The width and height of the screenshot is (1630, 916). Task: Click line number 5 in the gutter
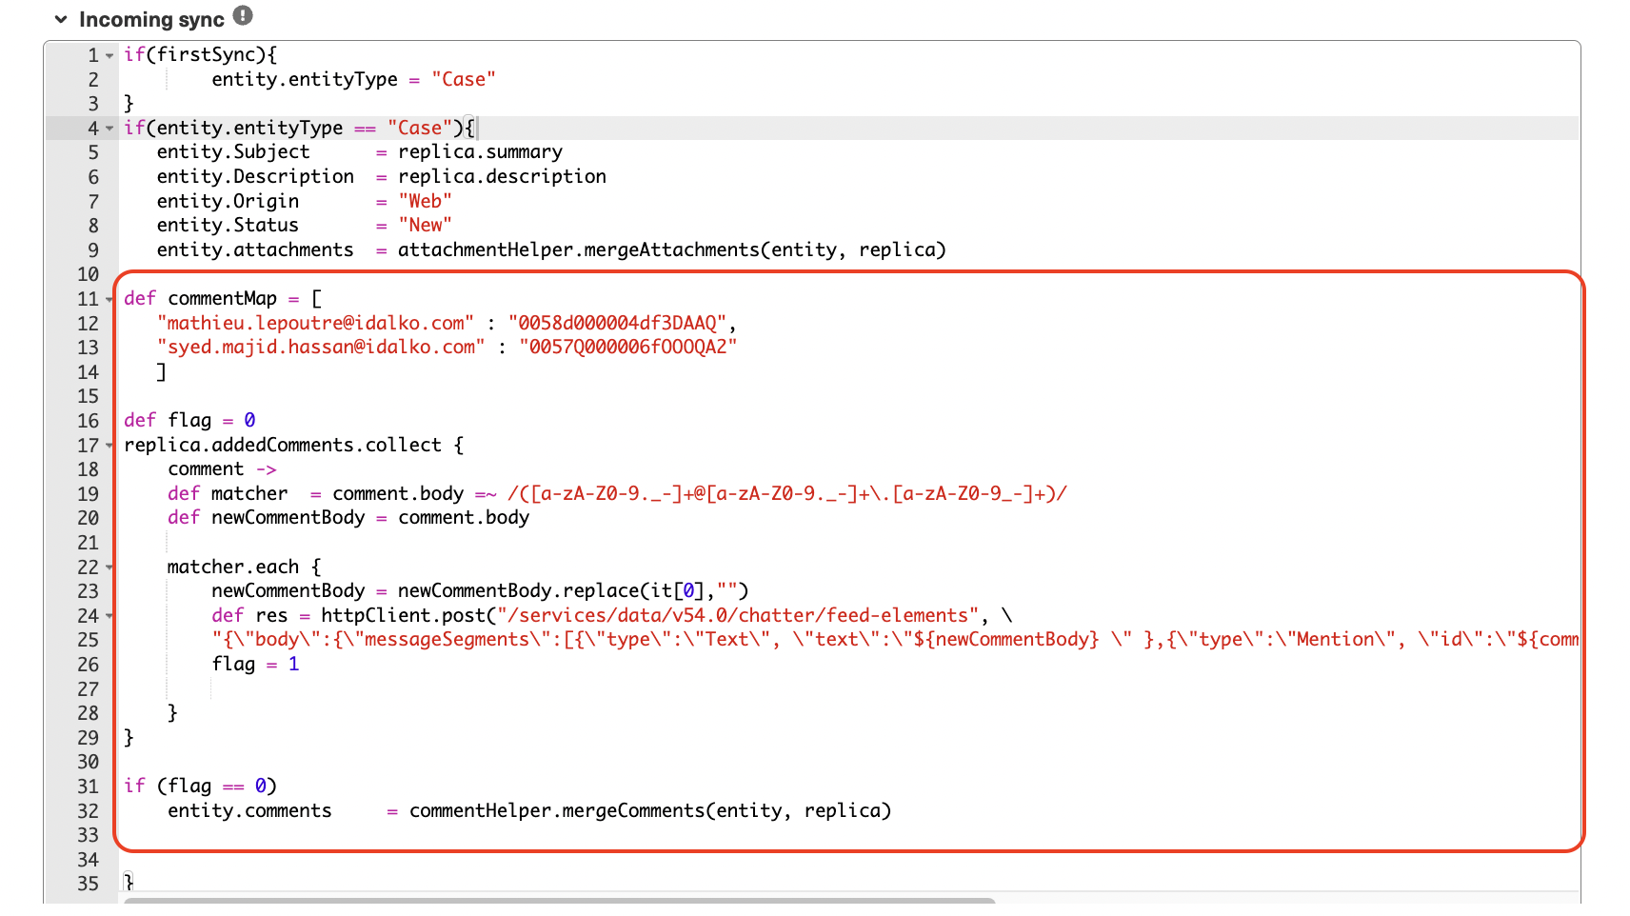pyautogui.click(x=92, y=151)
